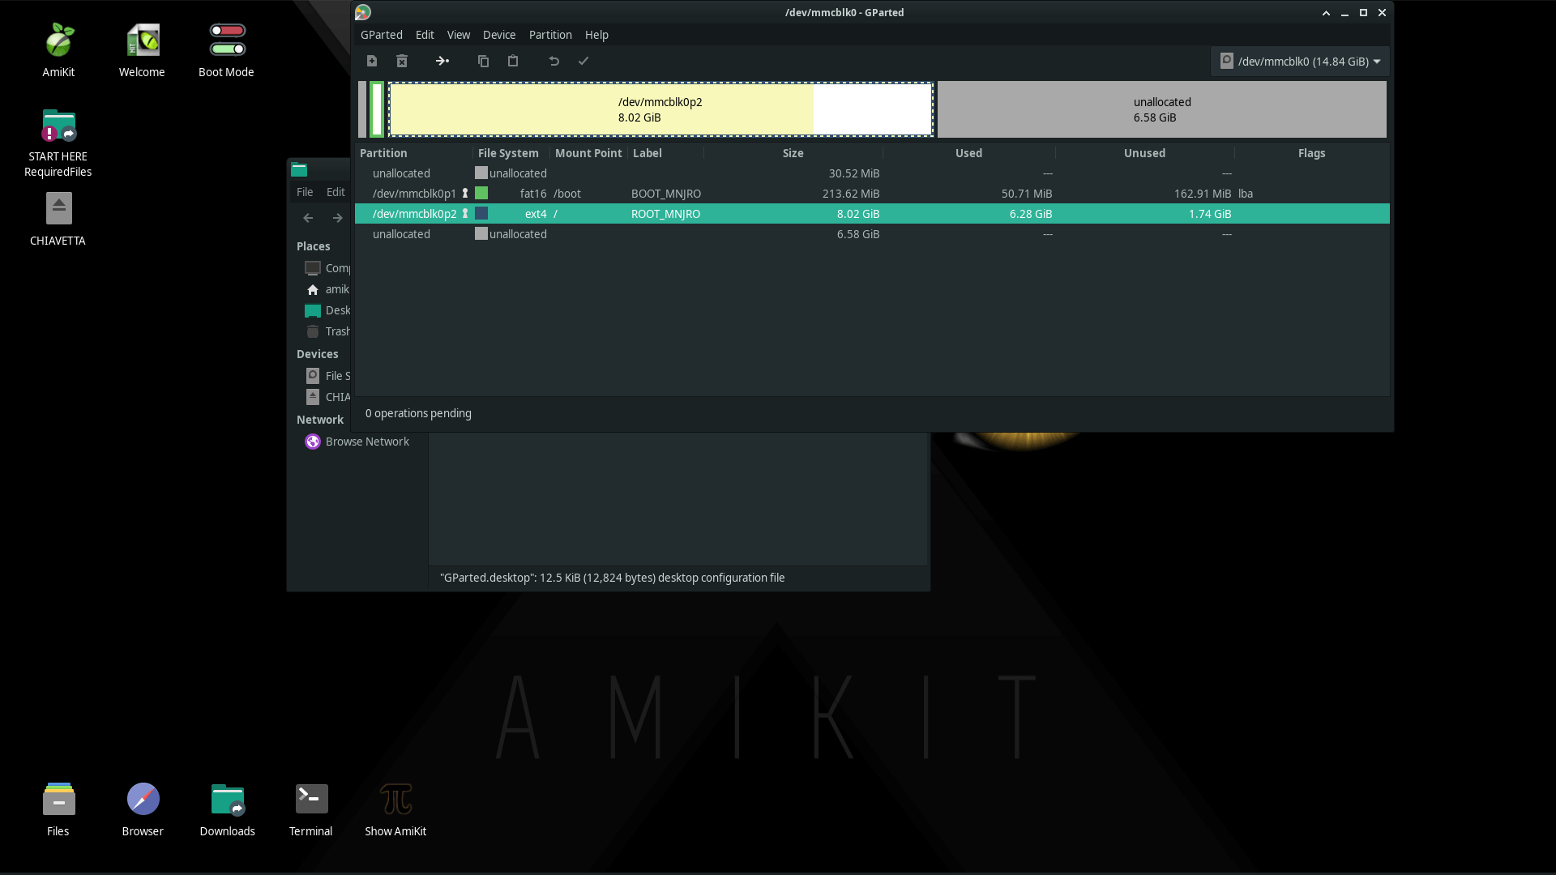Create a new partition with the New icon
Screen dimensions: 1556x875
pyautogui.click(x=372, y=61)
